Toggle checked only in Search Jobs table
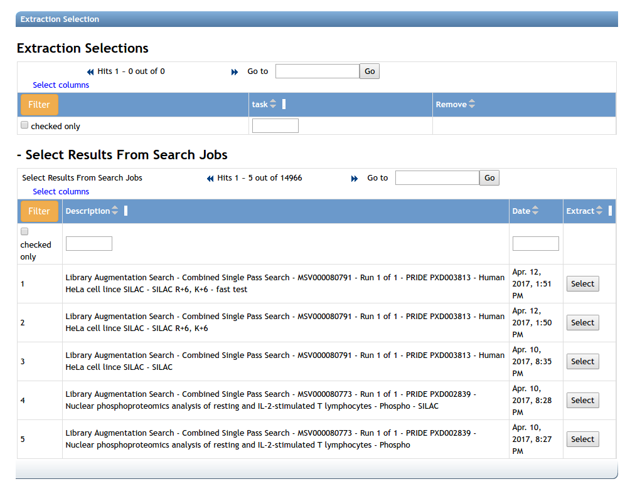 [x=24, y=232]
